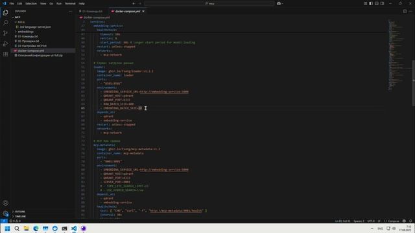Follow the mcp-metadata health URL link
The height and width of the screenshot is (233, 415).
pyautogui.click(x=176, y=210)
